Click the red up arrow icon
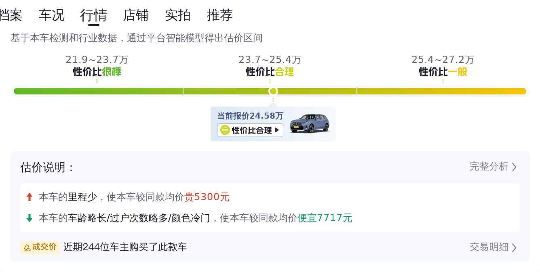540x272 pixels. [x=29, y=197]
